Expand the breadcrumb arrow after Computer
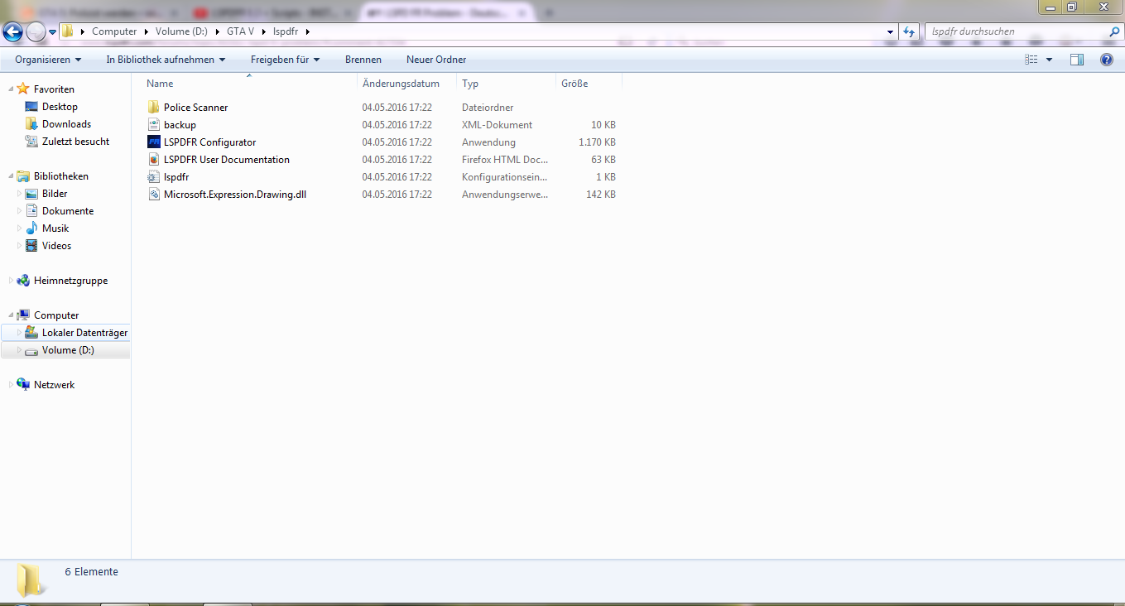Screen dimensions: 1125x606 (147, 31)
